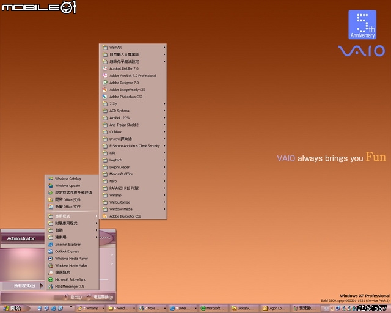Open the Logon Loader menu entry
Viewport: 391px width, 313px height.
pos(133,167)
